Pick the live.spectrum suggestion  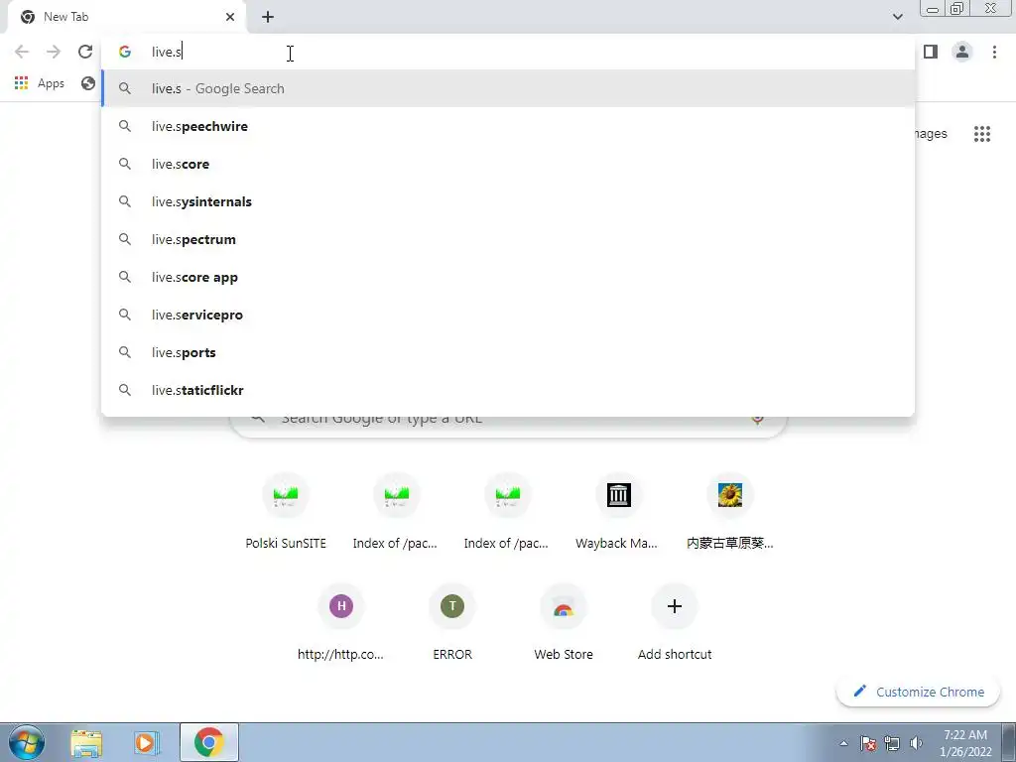click(508, 239)
